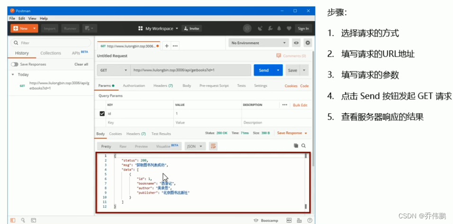453x224 pixels.
Task: Open the GET method dropdown
Action: coord(114,70)
